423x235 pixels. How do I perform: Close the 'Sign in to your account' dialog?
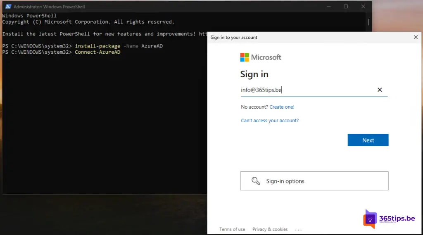(416, 37)
